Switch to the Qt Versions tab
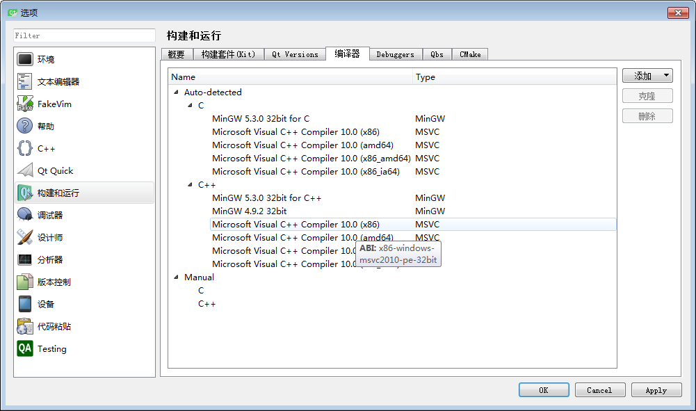This screenshot has height=411, width=696. [x=295, y=54]
